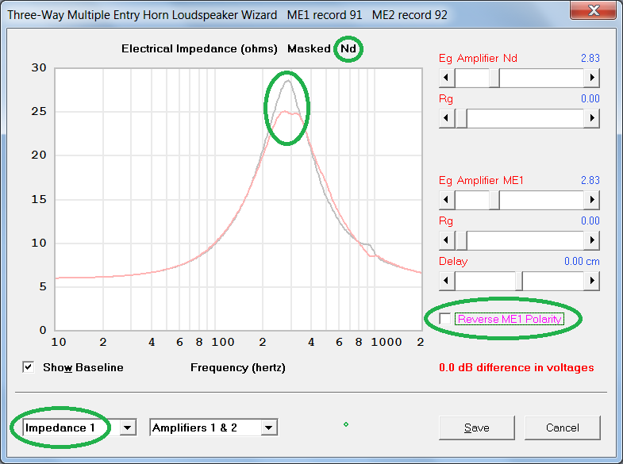Viewport: 623px width, 464px height.
Task: Decrease Eg Amplifier Nd with left arrow
Action: coord(447,78)
